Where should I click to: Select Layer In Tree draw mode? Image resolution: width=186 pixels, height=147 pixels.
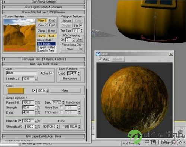(46, 50)
